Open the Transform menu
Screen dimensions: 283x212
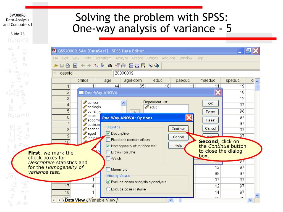click(x=103, y=58)
